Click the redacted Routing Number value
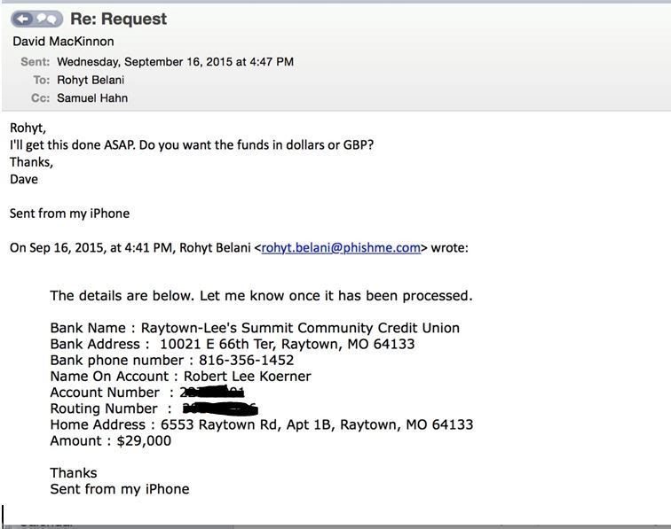 tap(220, 408)
